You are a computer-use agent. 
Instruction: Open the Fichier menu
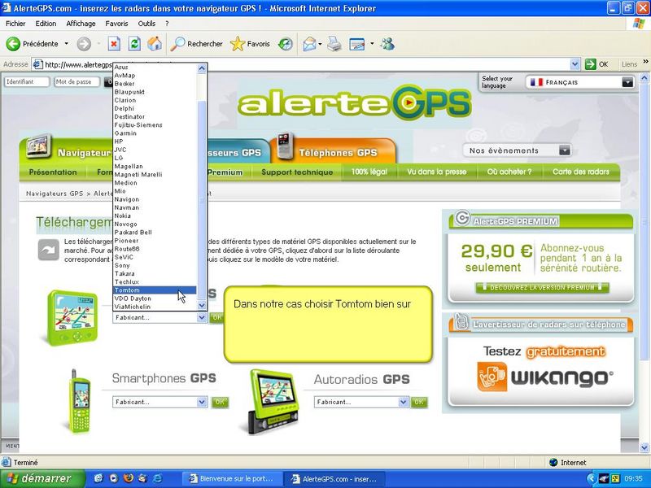coord(15,24)
